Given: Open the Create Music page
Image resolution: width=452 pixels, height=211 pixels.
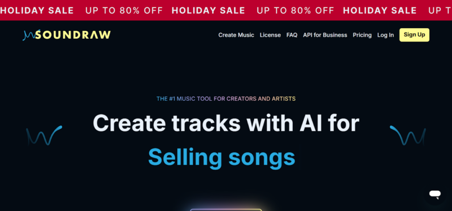Looking at the screenshot, I should 236,35.
